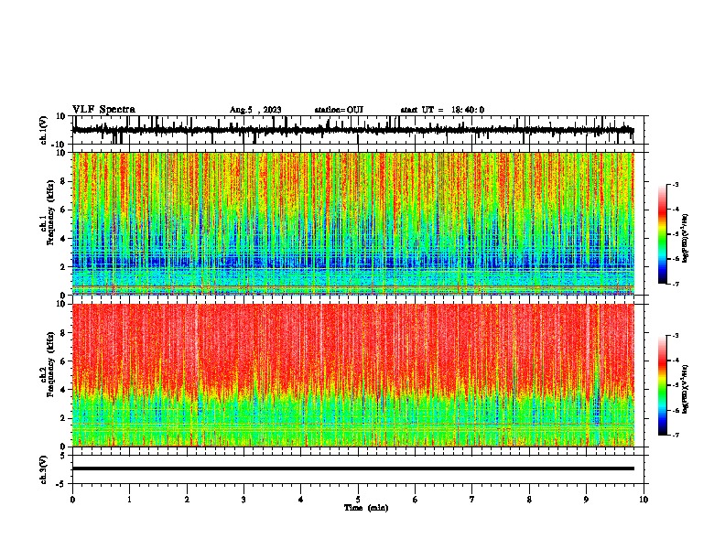Viewport: 725px width, 560px height.
Task: Click inside the ch.1 voltage waveform panel
Action: [x=358, y=130]
